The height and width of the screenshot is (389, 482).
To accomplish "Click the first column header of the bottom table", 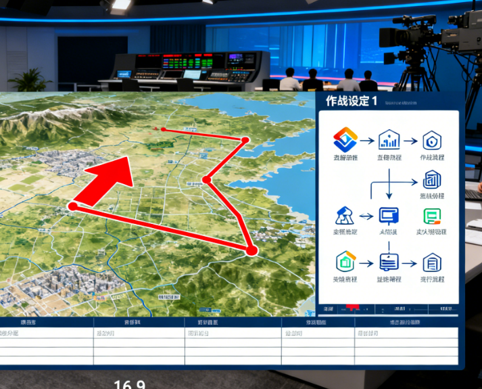I will coord(47,322).
